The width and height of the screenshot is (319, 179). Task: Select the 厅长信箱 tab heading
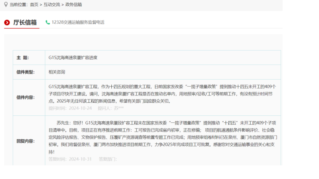coord(25,22)
